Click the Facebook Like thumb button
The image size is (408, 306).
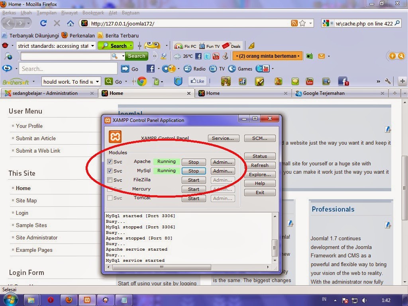198,81
